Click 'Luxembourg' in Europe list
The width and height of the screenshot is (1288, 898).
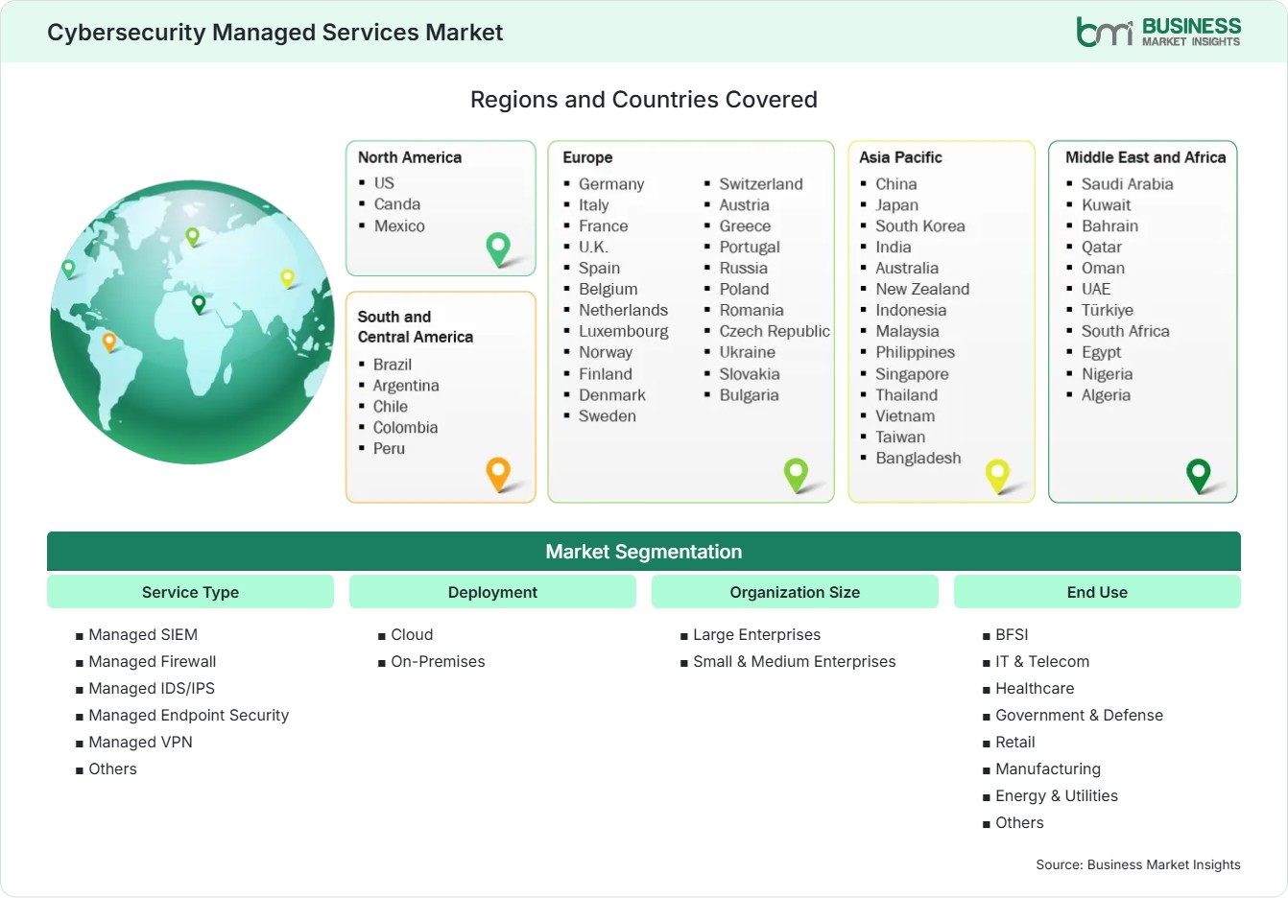click(624, 331)
